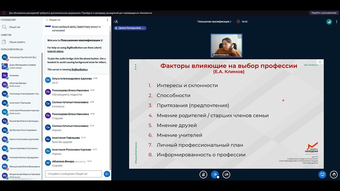This screenshot has width=340, height=191.
Task: Select user Долбилова Юлия Сергеевна
Action: point(21,130)
